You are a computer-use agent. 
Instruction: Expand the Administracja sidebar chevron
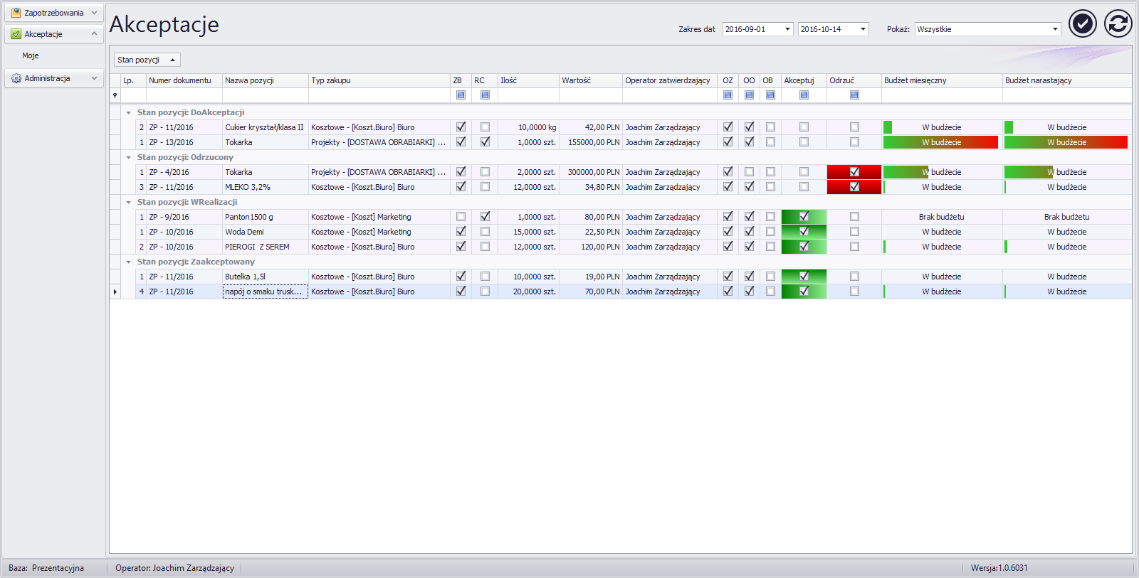[94, 78]
